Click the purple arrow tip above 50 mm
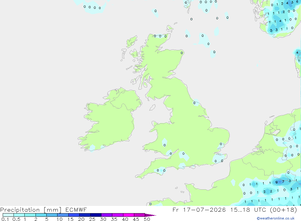Viewport: 301px width, 221px height. click(x=150, y=215)
